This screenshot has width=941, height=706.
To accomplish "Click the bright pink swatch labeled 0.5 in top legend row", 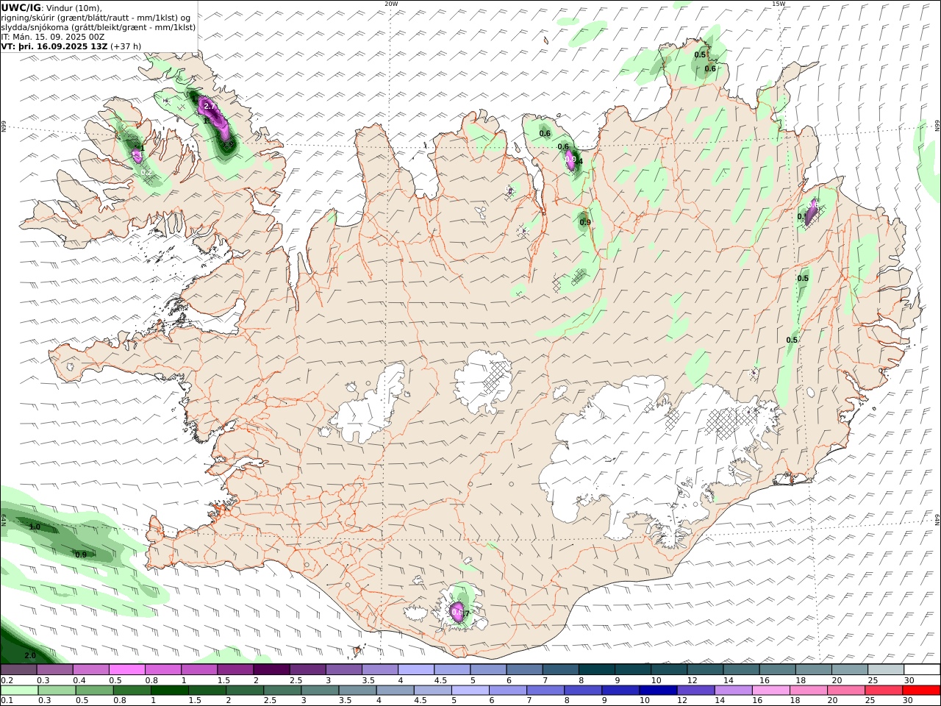I will [x=127, y=670].
